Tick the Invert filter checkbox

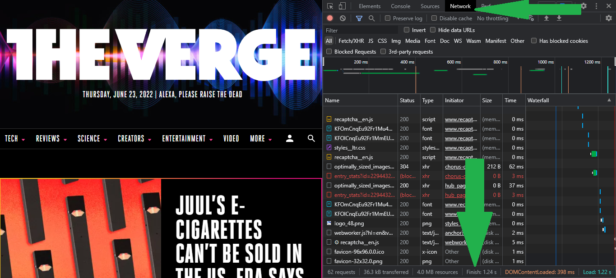[407, 30]
